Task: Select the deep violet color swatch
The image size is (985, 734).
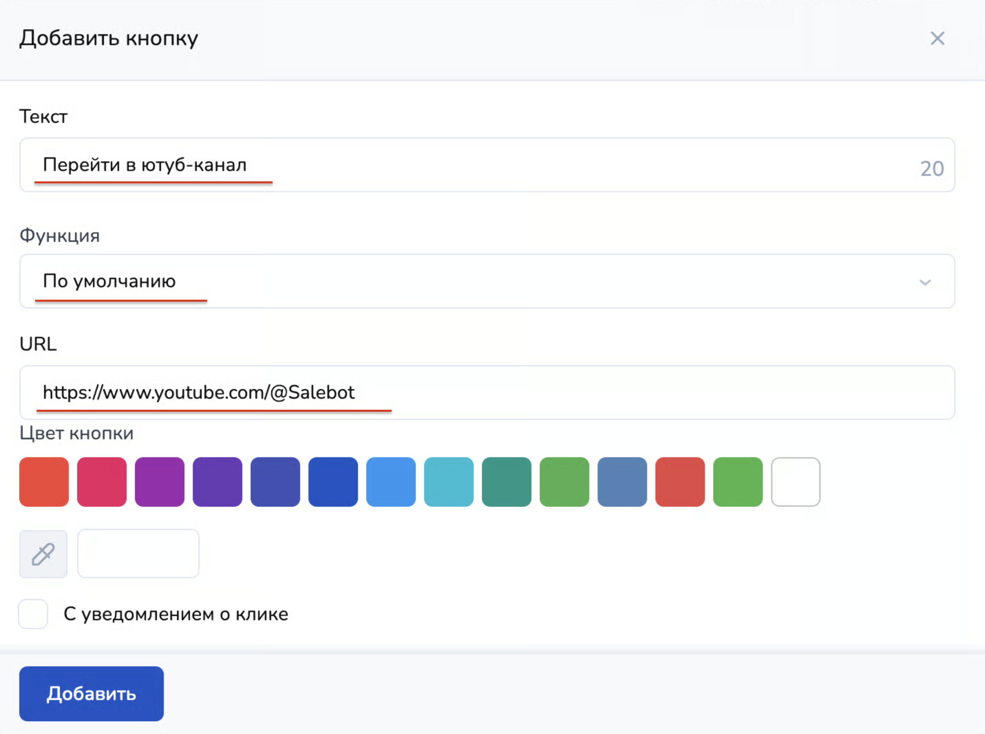Action: pos(218,482)
